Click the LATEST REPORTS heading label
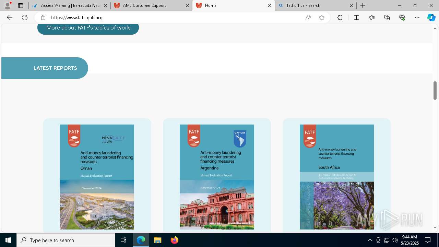This screenshot has width=439, height=247. [x=55, y=68]
